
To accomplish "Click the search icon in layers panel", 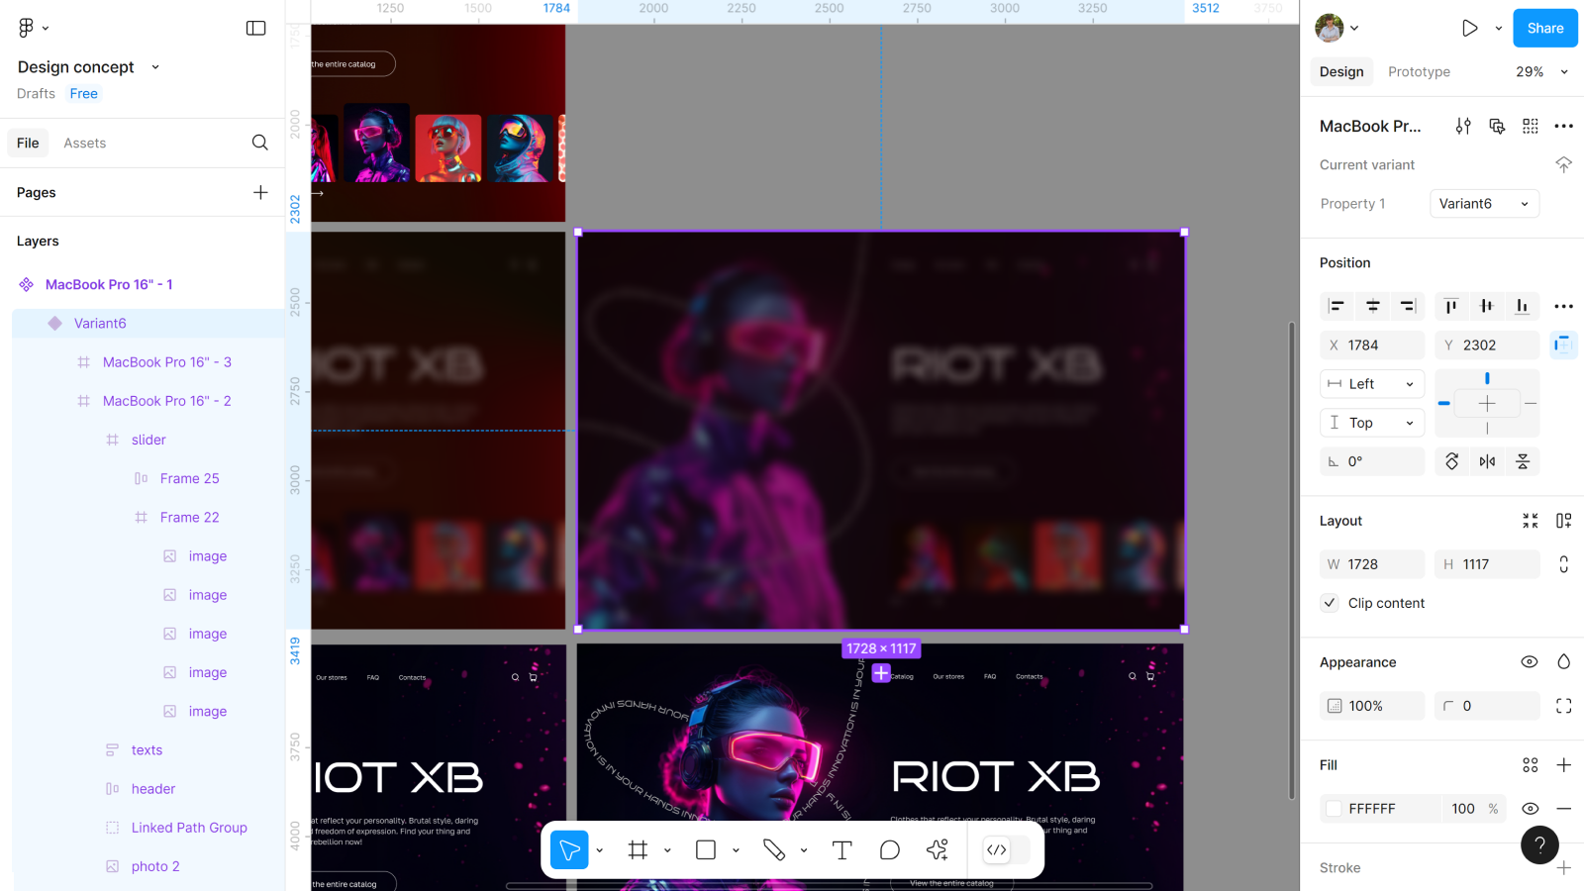I will point(259,143).
